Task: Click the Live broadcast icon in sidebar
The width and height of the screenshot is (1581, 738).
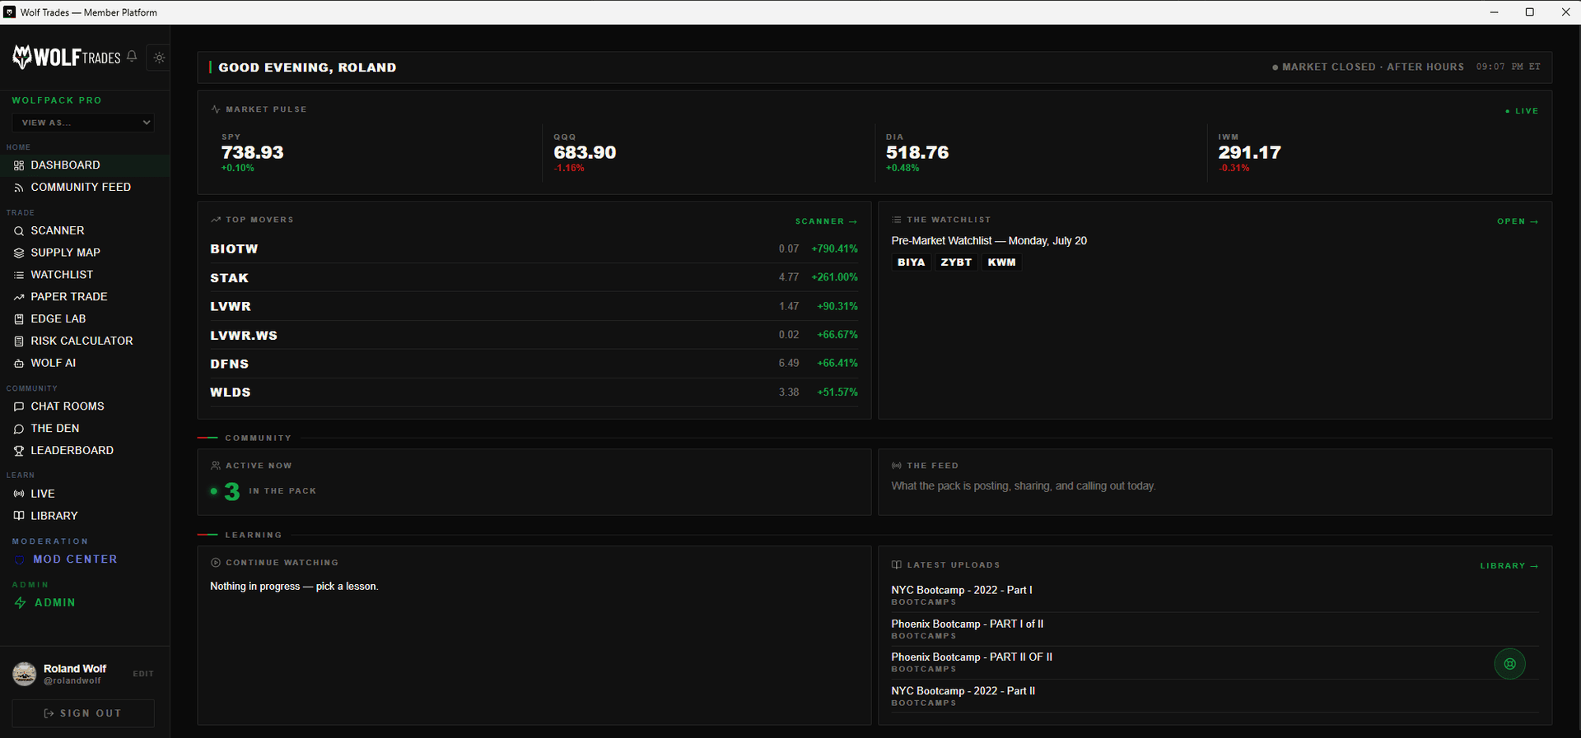Action: click(x=19, y=494)
